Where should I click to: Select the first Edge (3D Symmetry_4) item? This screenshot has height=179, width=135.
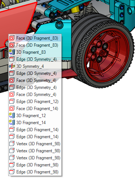pos(35,59)
